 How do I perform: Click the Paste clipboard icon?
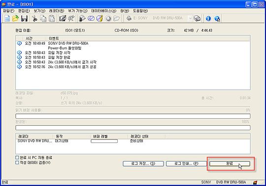(x=52, y=19)
